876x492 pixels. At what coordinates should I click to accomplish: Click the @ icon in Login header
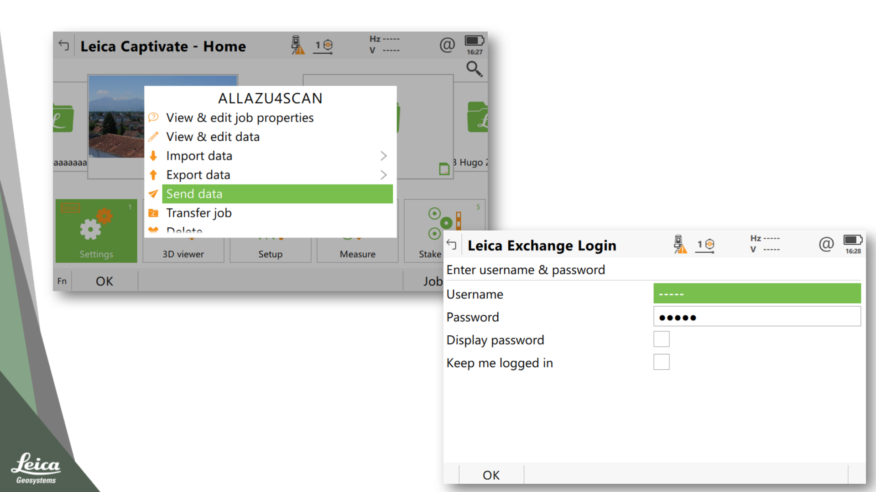(x=826, y=244)
